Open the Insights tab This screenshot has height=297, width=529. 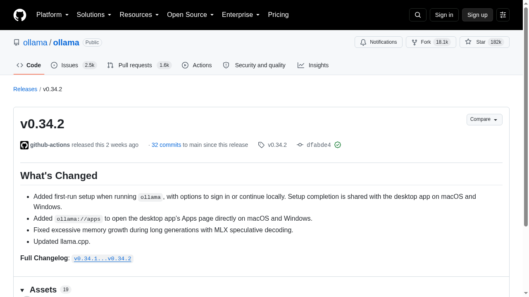[313, 65]
